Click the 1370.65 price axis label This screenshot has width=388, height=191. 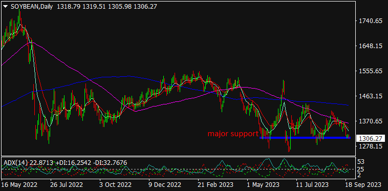[x=370, y=121]
